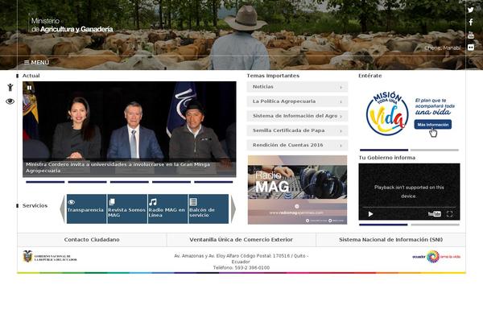Open the Ministra Cordero news headline
Image resolution: width=483 pixels, height=322 pixels.
118,167
